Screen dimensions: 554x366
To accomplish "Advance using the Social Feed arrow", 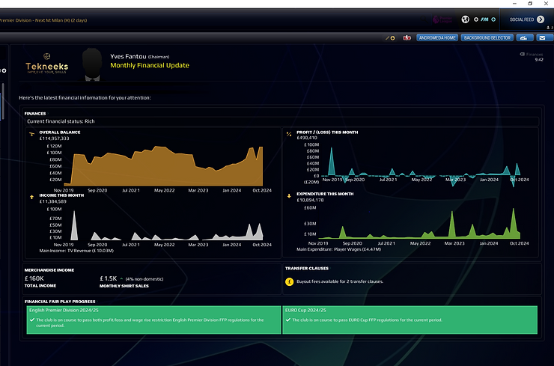I will [541, 19].
